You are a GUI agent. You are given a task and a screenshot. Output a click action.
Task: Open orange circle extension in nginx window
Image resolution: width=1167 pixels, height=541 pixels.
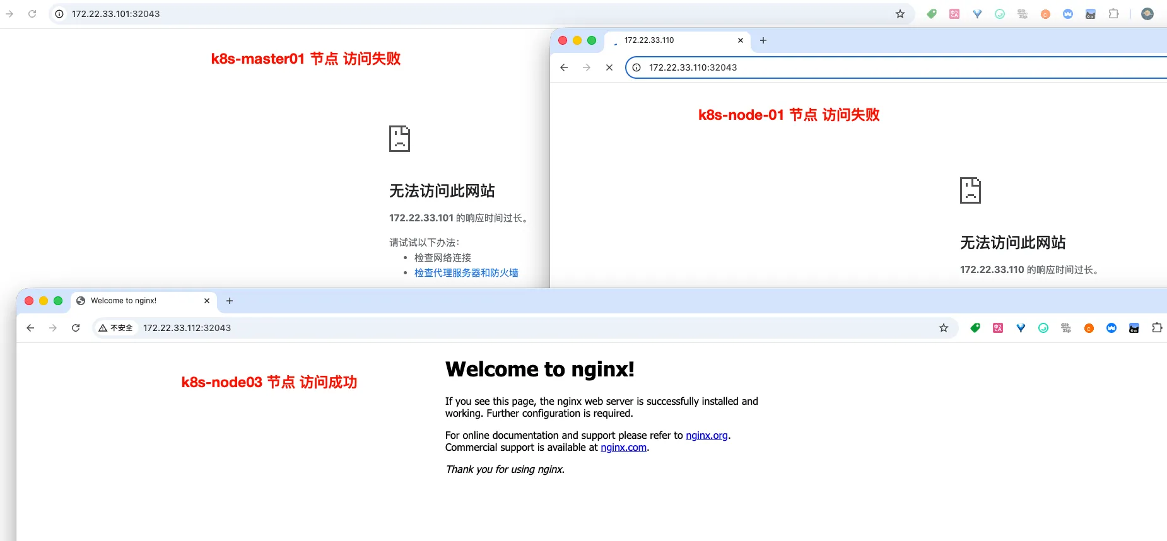coord(1089,328)
